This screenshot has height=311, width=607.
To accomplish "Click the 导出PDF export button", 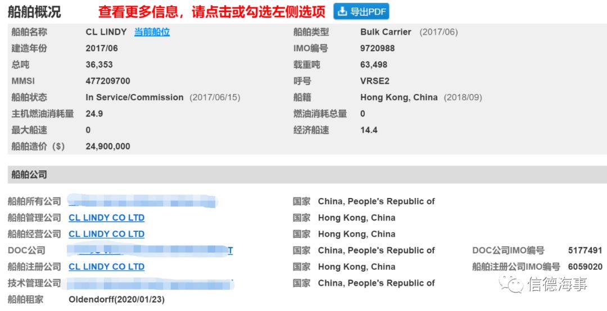I will click(361, 12).
